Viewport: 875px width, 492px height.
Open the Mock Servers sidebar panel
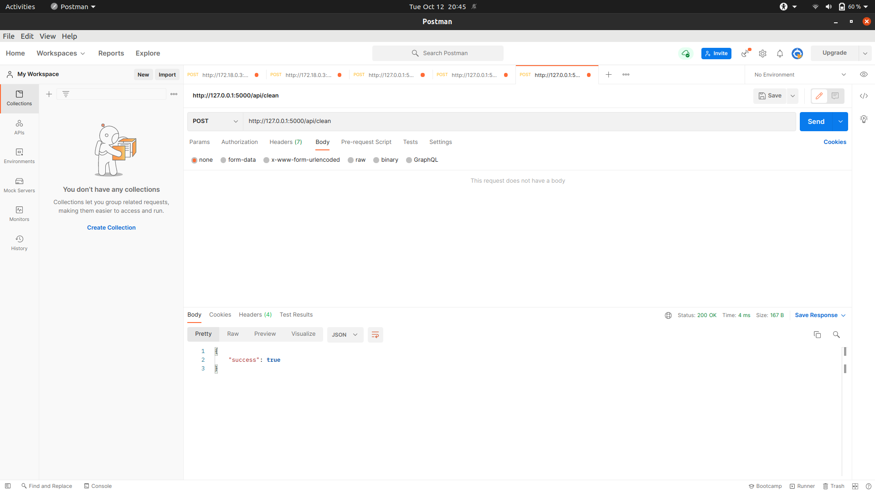click(19, 185)
